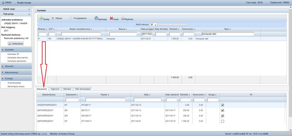Toggle checkbox in ZW/200/17 row
The width and height of the screenshot is (292, 136).
click(x=222, y=116)
